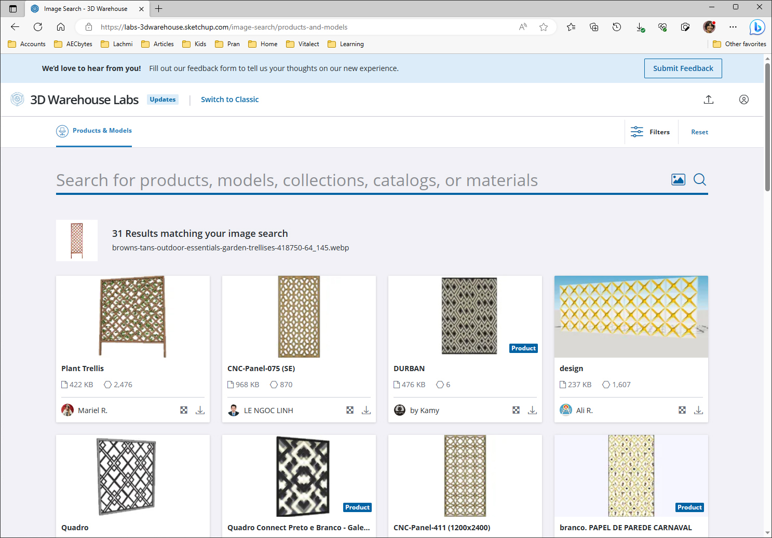The width and height of the screenshot is (772, 538).
Task: Click the Switch to Classic link
Action: [229, 100]
